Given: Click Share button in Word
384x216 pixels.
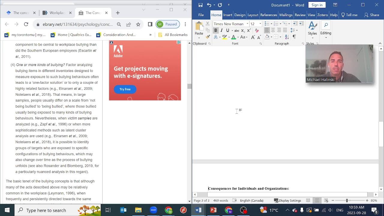Looking at the screenshot, I should click(371, 15).
